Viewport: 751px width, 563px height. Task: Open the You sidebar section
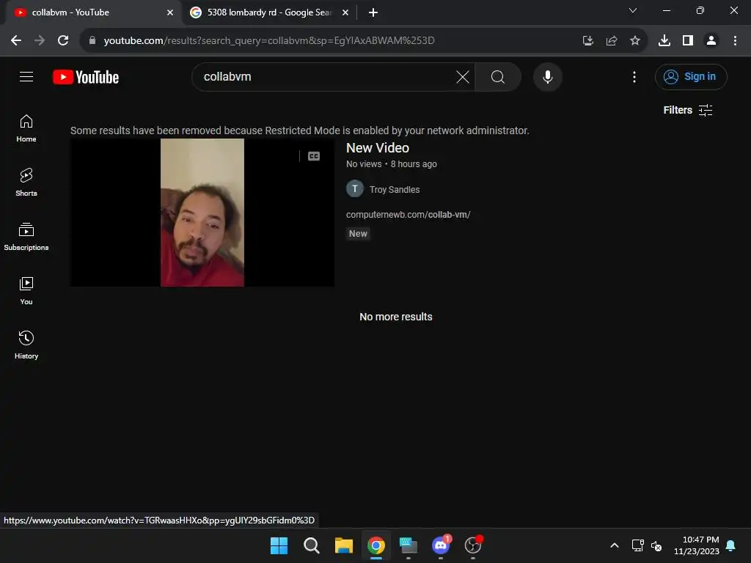[26, 290]
